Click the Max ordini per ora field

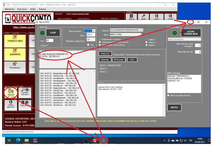pyautogui.click(x=198, y=52)
